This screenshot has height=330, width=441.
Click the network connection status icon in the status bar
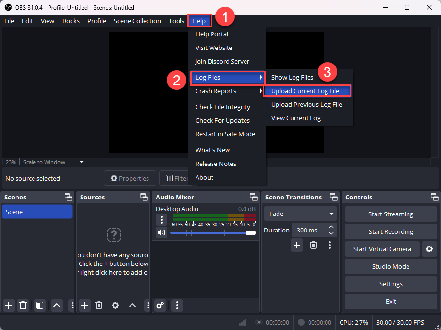tap(243, 322)
